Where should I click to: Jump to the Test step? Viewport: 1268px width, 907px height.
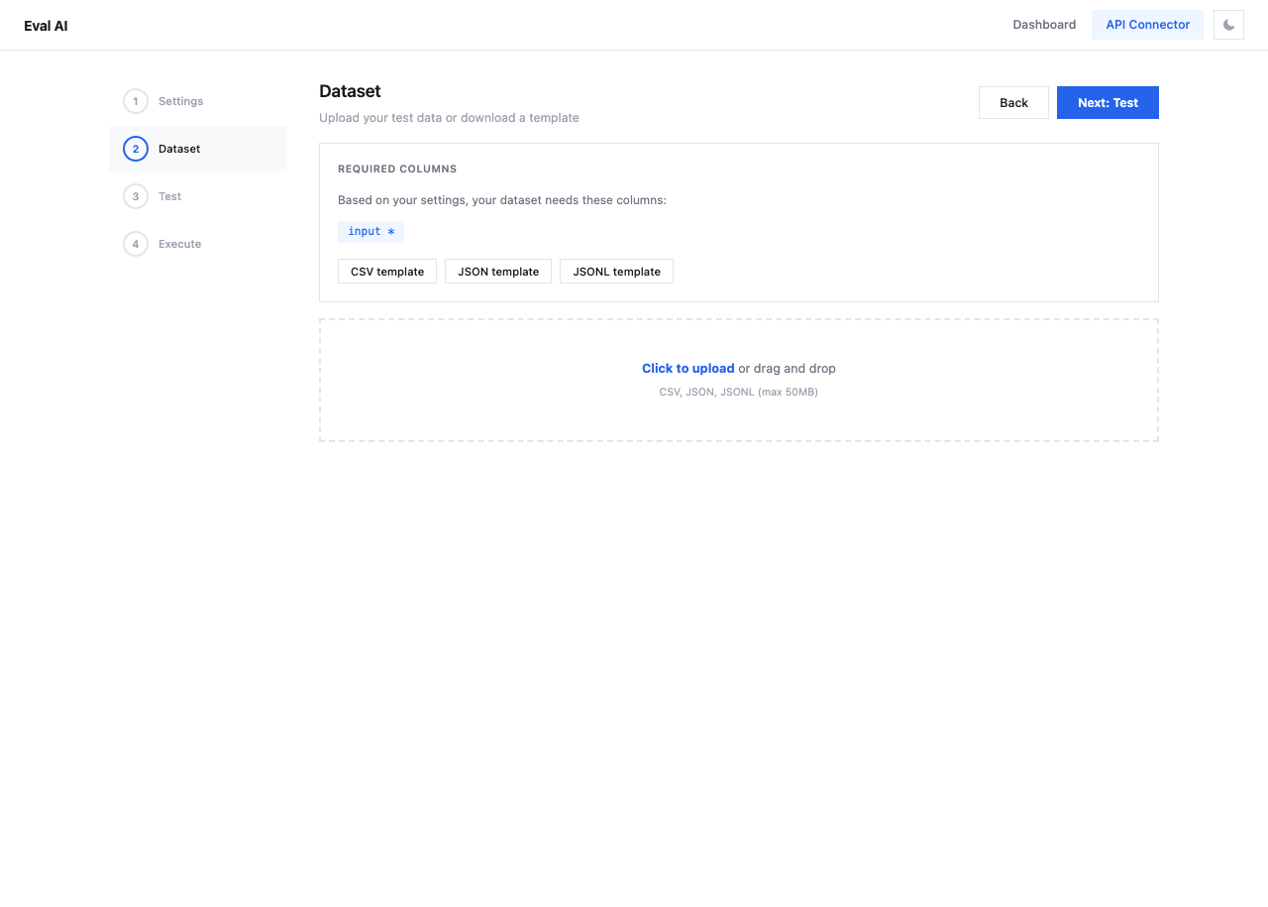click(x=169, y=196)
